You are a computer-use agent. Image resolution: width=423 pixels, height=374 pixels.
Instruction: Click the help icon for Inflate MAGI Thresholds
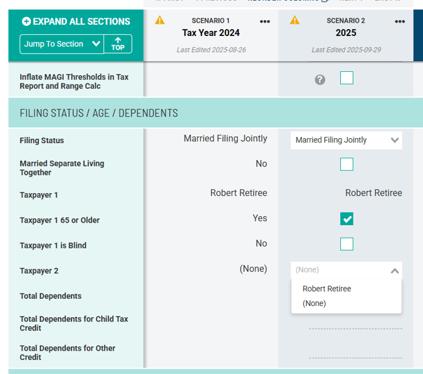click(x=320, y=79)
